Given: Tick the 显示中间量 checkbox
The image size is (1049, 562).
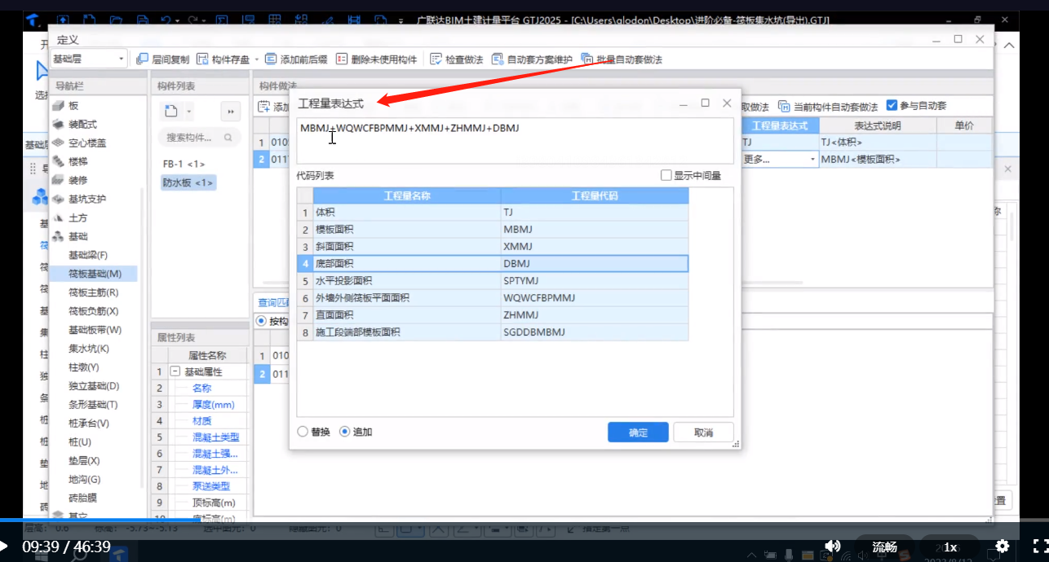Looking at the screenshot, I should [666, 175].
